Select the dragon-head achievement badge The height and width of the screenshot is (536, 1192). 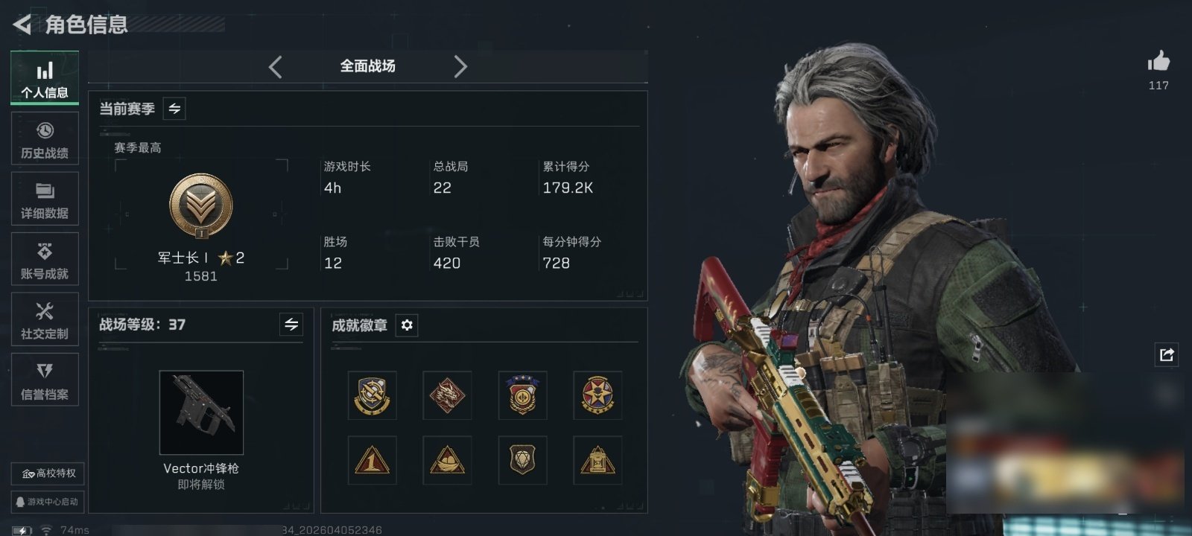447,395
